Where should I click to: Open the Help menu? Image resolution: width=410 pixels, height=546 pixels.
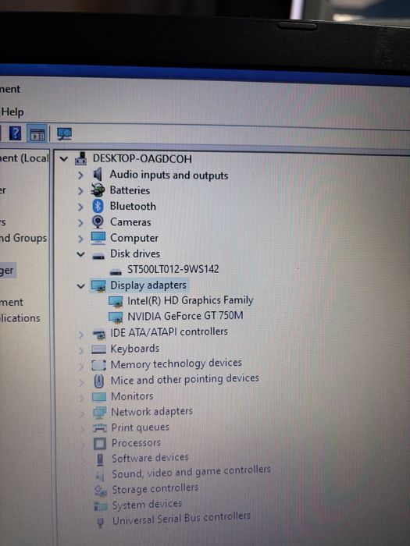[x=12, y=112]
